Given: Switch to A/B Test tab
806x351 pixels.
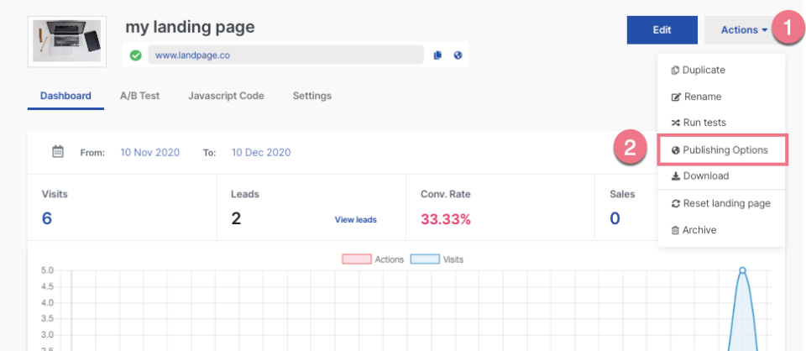Looking at the screenshot, I should [x=139, y=96].
